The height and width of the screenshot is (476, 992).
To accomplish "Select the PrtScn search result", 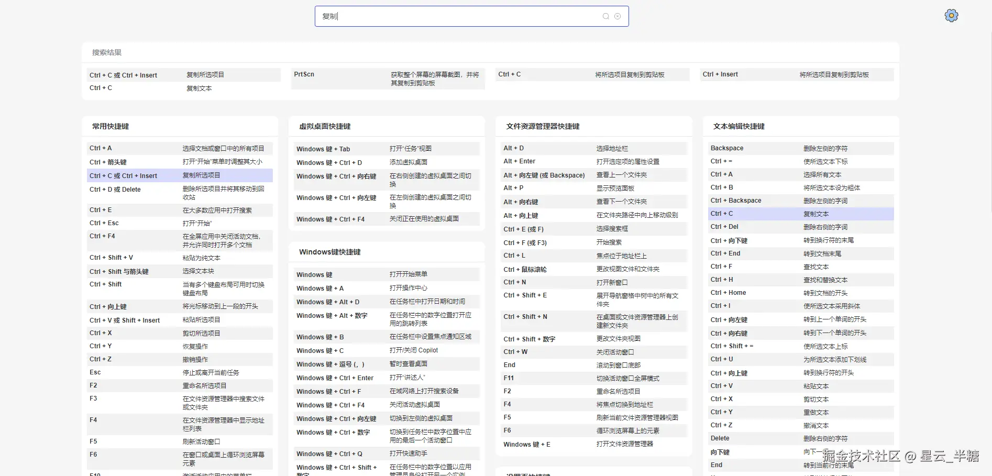I will click(x=388, y=79).
